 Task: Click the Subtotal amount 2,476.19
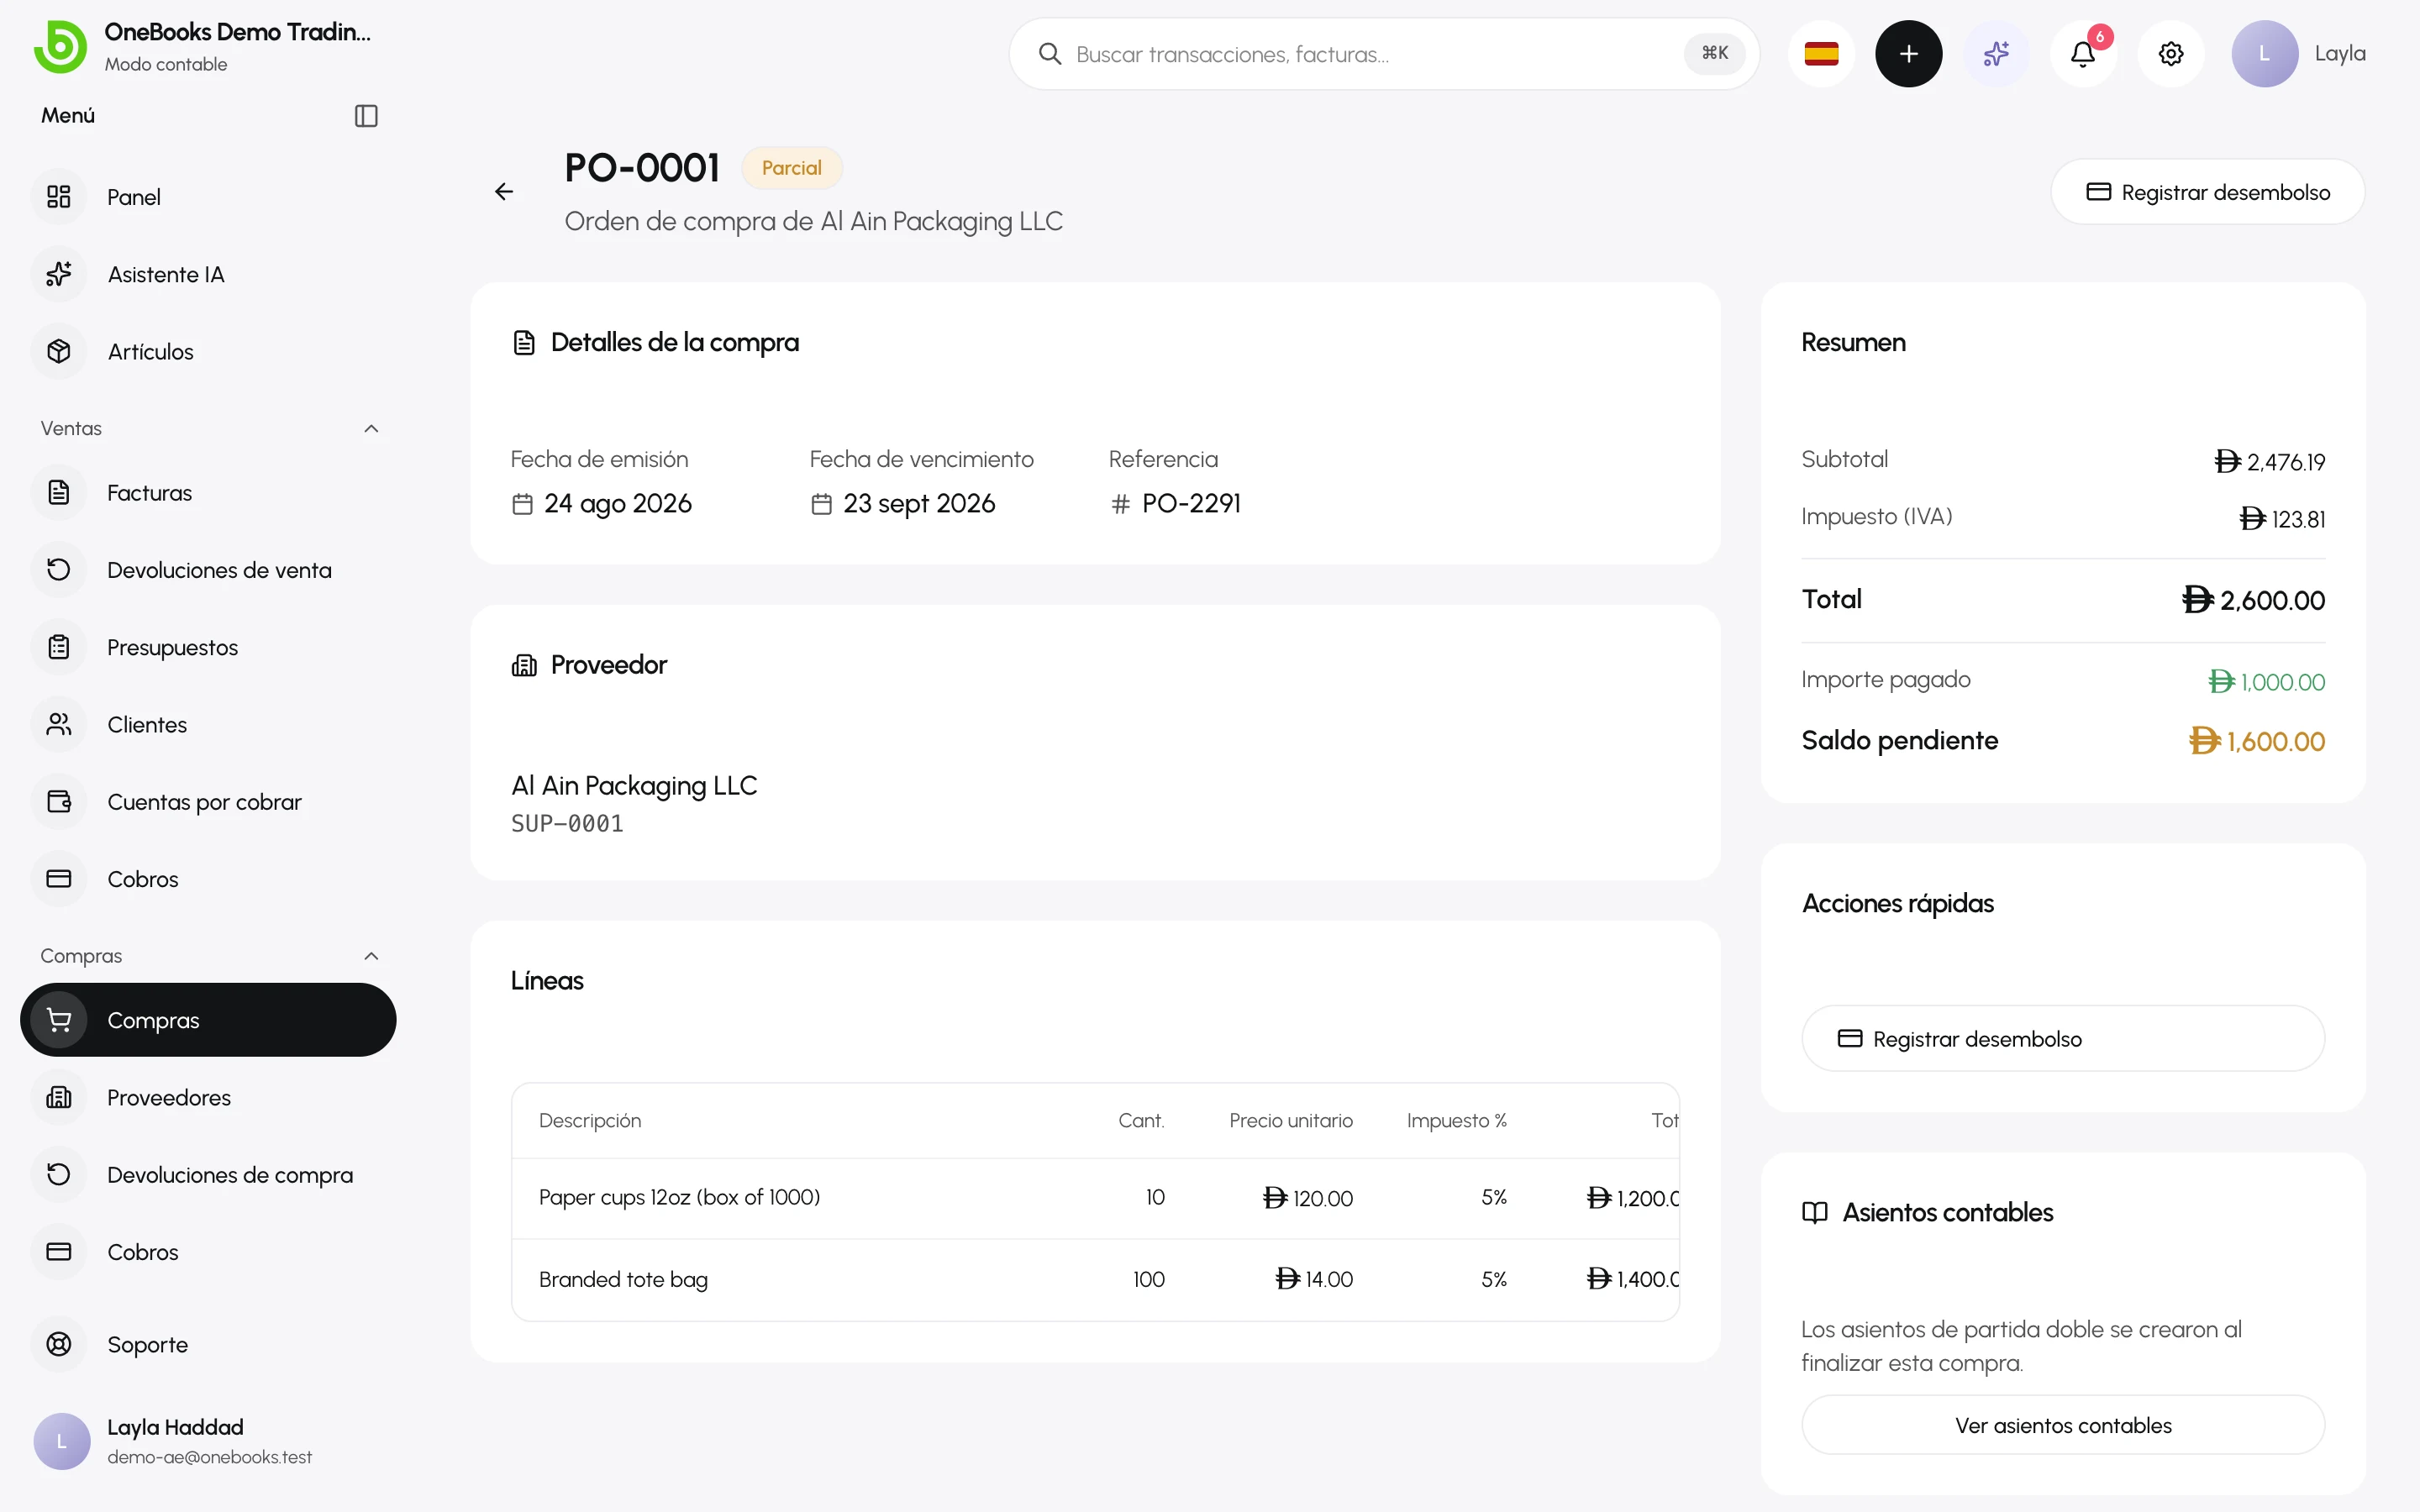click(x=2269, y=462)
